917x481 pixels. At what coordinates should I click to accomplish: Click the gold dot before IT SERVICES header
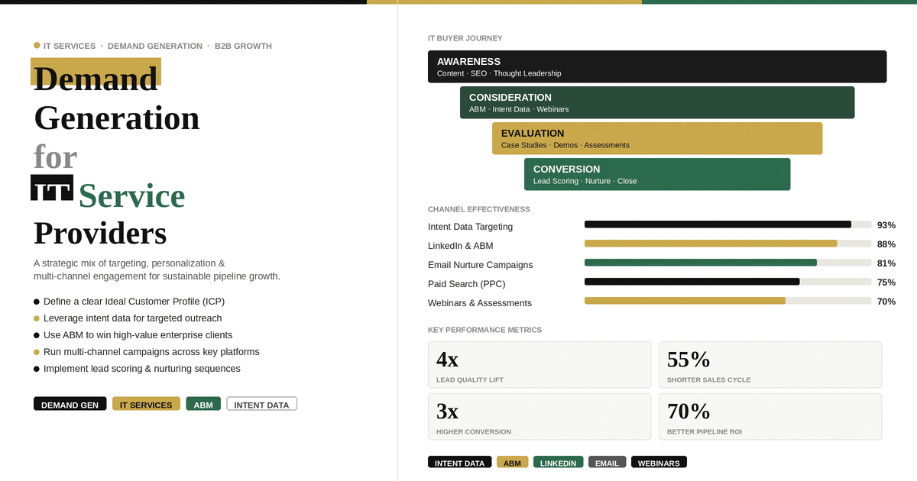[x=37, y=45]
